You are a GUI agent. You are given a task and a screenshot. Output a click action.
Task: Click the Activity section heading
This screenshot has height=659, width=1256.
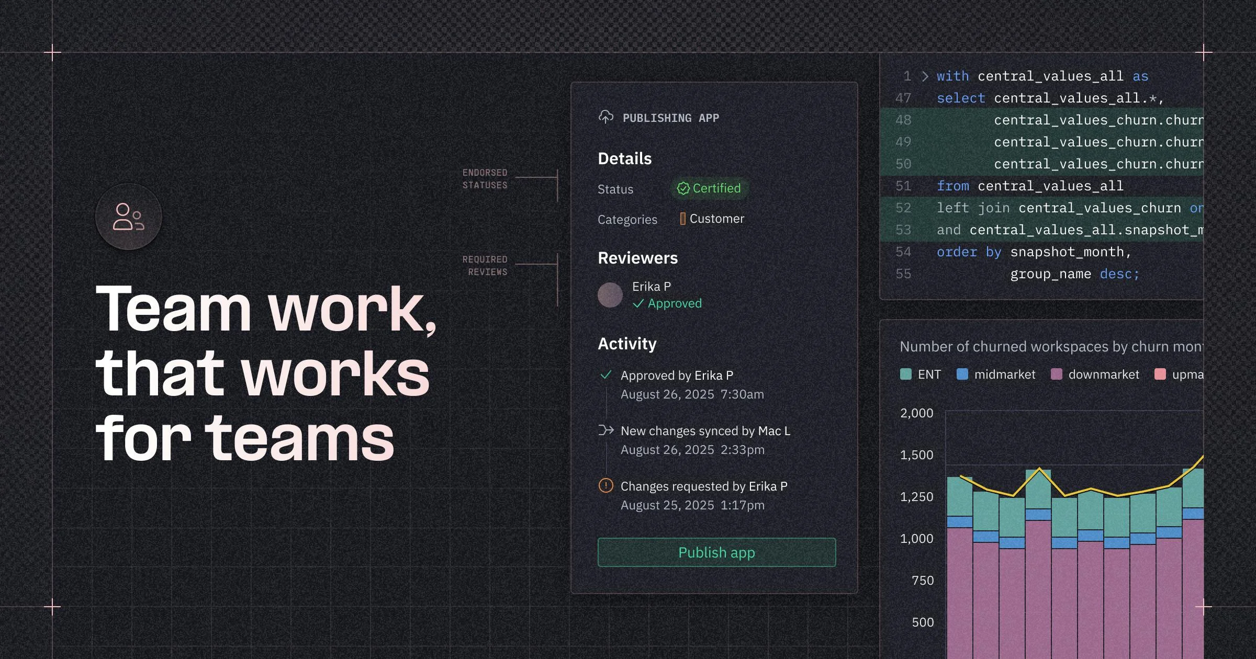627,344
